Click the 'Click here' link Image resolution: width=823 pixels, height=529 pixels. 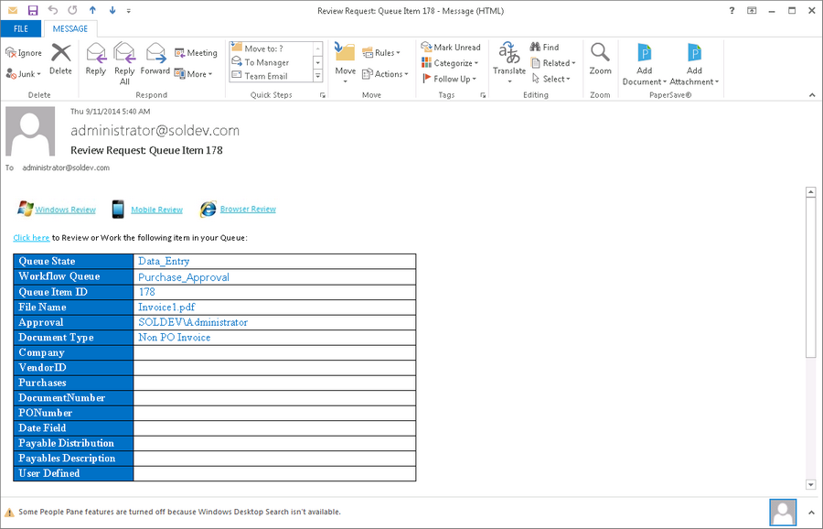click(x=31, y=237)
